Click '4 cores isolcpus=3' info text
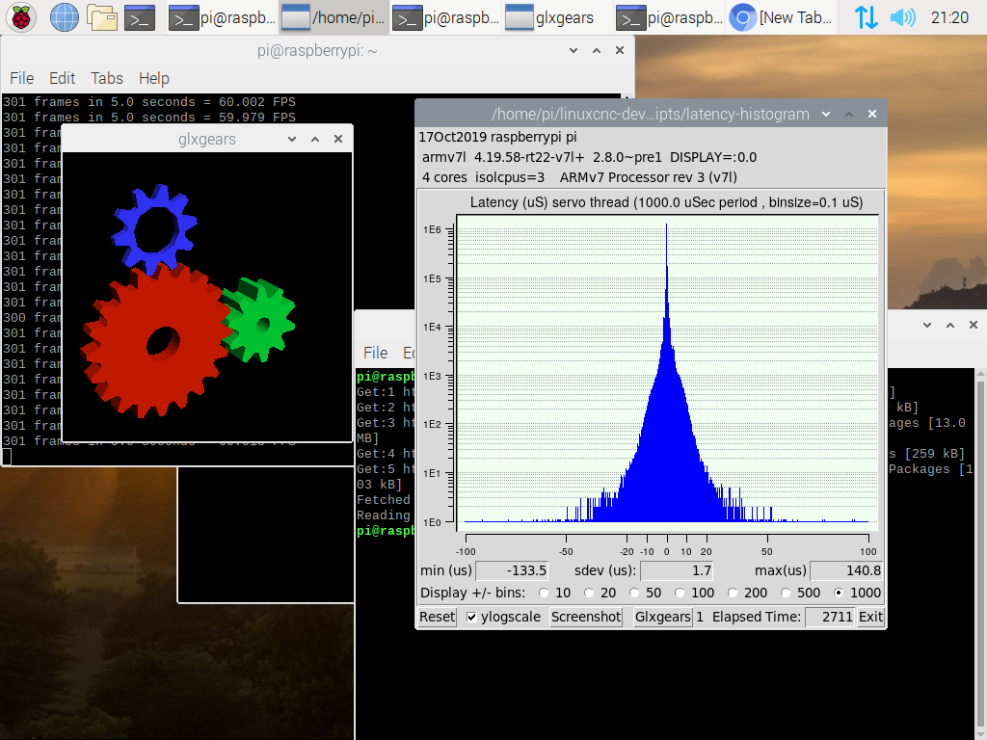Image resolution: width=987 pixels, height=740 pixels. pyautogui.click(x=484, y=177)
